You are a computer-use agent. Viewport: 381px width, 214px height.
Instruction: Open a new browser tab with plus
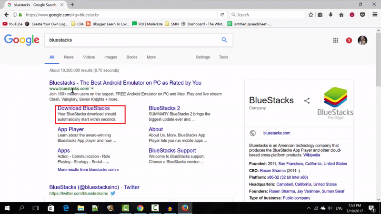coord(72,5)
